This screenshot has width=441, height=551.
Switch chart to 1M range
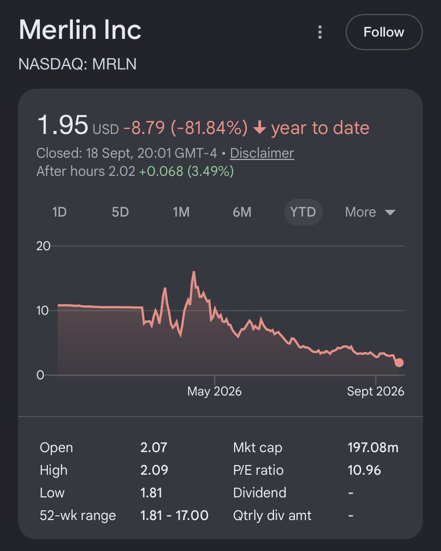181,212
